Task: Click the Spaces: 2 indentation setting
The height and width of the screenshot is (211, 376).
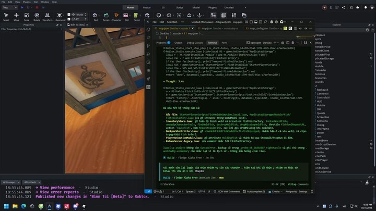Action: (x=191, y=192)
